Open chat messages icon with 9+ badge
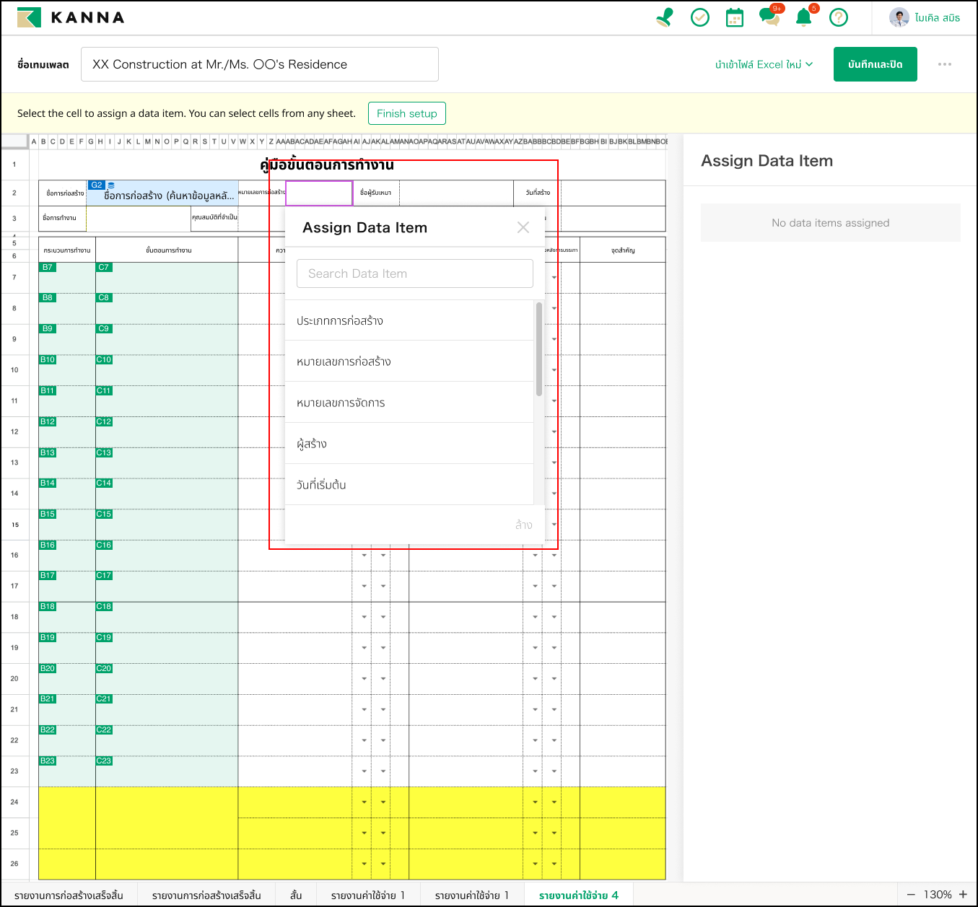The width and height of the screenshot is (978, 907). 769,17
